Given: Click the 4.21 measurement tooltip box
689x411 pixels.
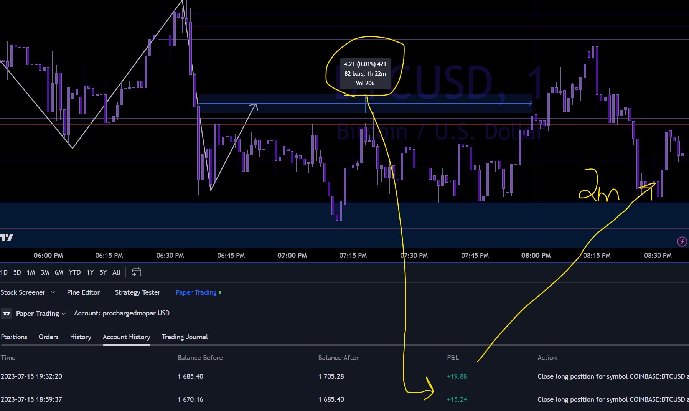Looking at the screenshot, I should (x=365, y=74).
